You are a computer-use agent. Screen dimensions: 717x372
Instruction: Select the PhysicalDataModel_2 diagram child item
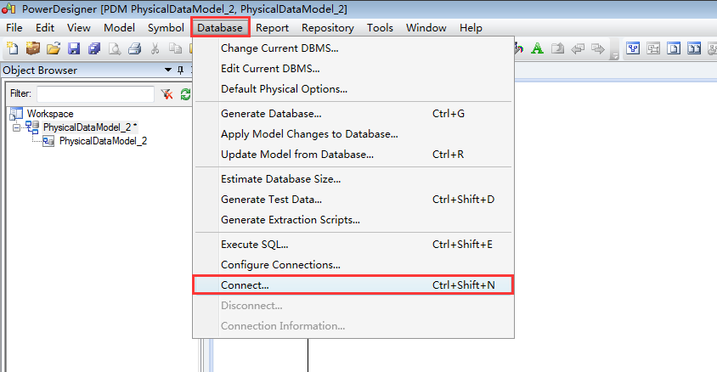[103, 141]
